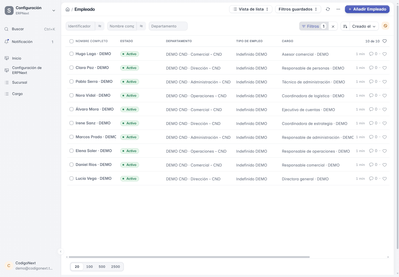Image resolution: width=399 pixels, height=277 pixels.
Task: Toggle match operator next to Nombre completo
Action: point(141,26)
